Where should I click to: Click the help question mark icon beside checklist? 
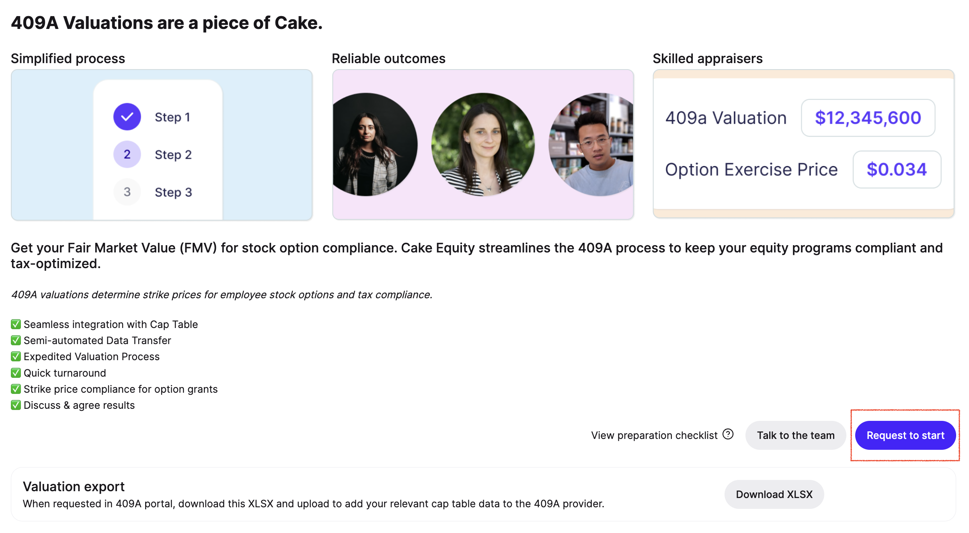pos(728,435)
